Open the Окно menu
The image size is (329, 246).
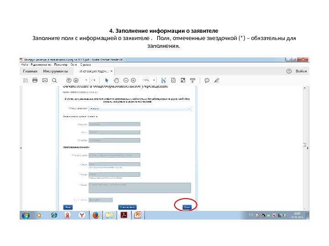(74, 65)
